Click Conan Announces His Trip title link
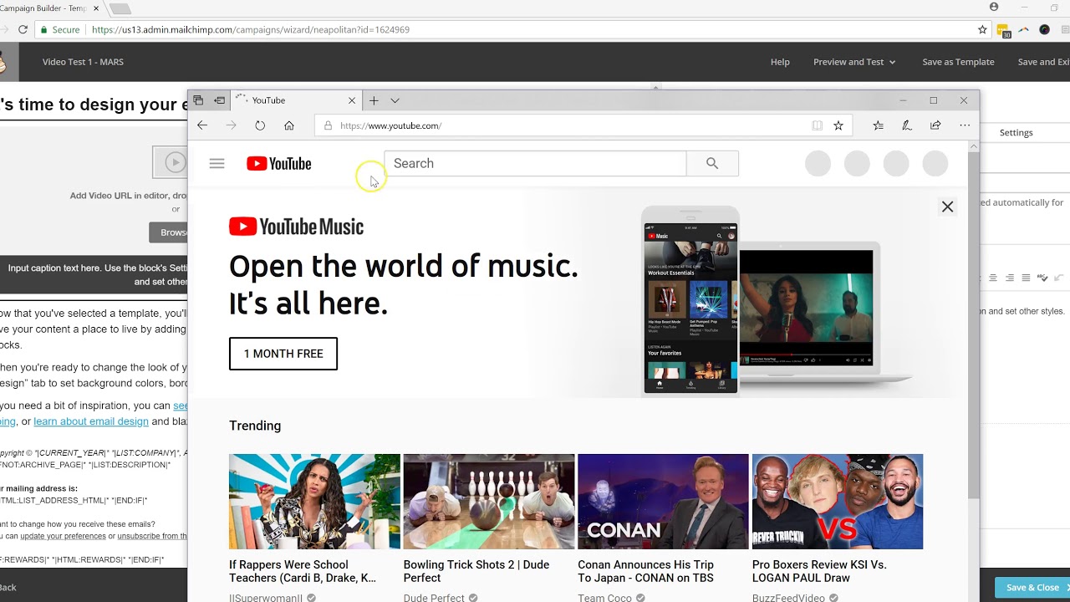This screenshot has height=602, width=1070. (646, 571)
